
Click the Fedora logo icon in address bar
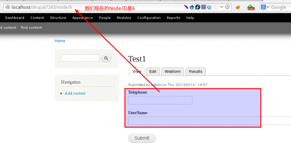(x=197, y=7)
